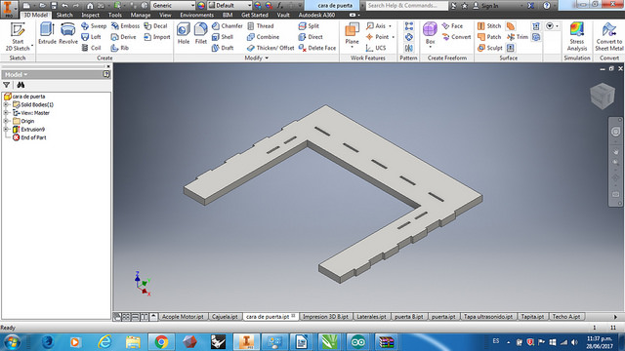Open Google Chrome from taskbar
The height and width of the screenshot is (351, 625).
point(161,342)
